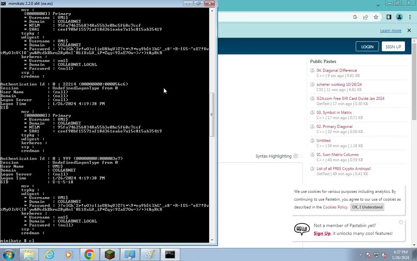
Task: Open the Untitled public paste
Action: 324,141
